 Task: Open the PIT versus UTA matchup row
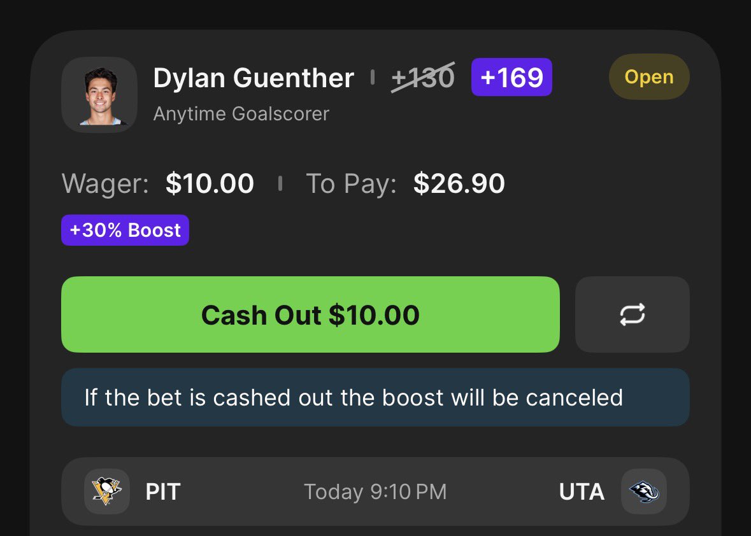[x=376, y=491]
